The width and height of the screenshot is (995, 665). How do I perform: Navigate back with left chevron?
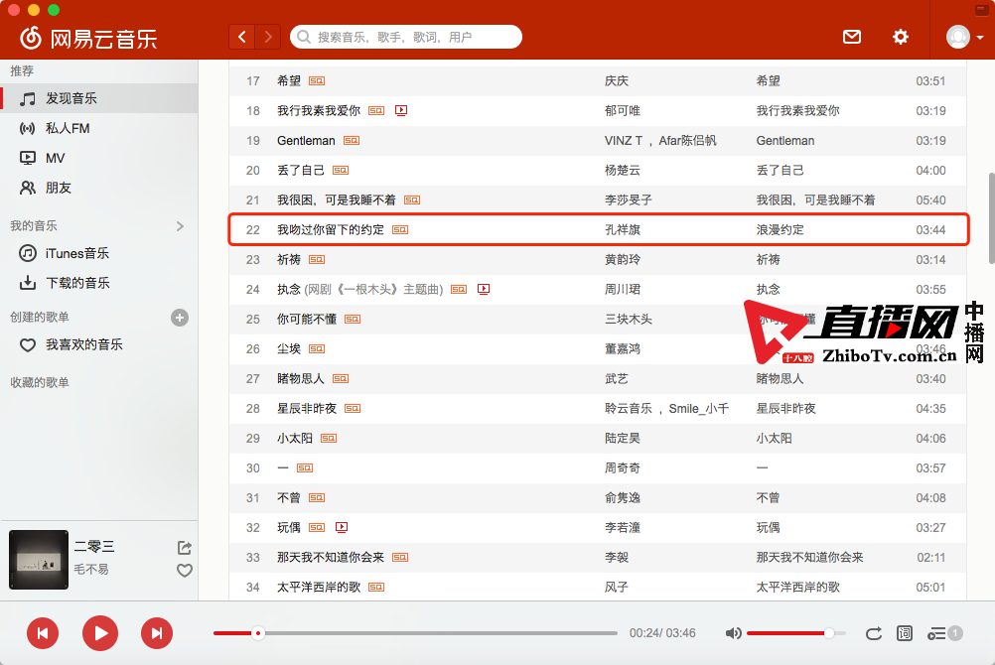tap(242, 37)
